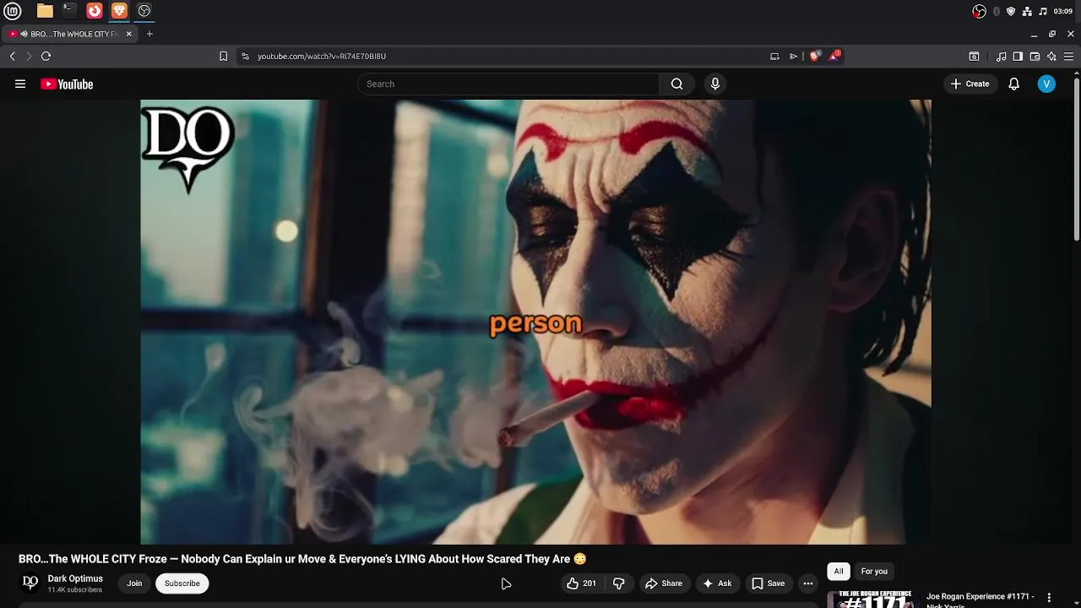Click the send/share arrow icon in address bar
This screenshot has width=1081, height=608.
[x=793, y=57]
